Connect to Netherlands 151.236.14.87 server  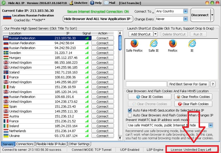[x=102, y=131]
